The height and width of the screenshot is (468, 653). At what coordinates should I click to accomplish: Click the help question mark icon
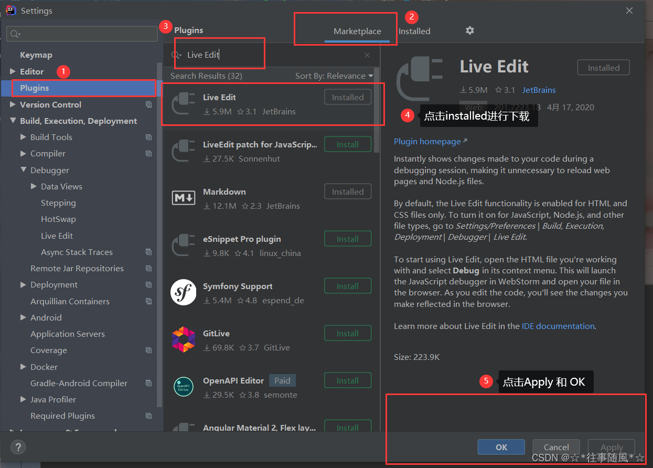[18, 447]
